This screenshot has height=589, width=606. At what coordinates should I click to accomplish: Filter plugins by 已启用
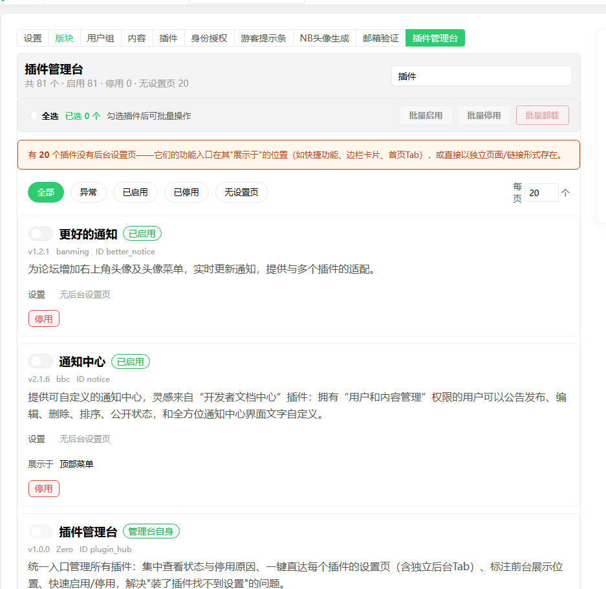135,192
